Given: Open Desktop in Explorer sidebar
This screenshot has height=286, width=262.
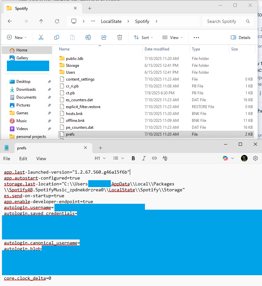Looking at the screenshot, I should pyautogui.click(x=27, y=82).
